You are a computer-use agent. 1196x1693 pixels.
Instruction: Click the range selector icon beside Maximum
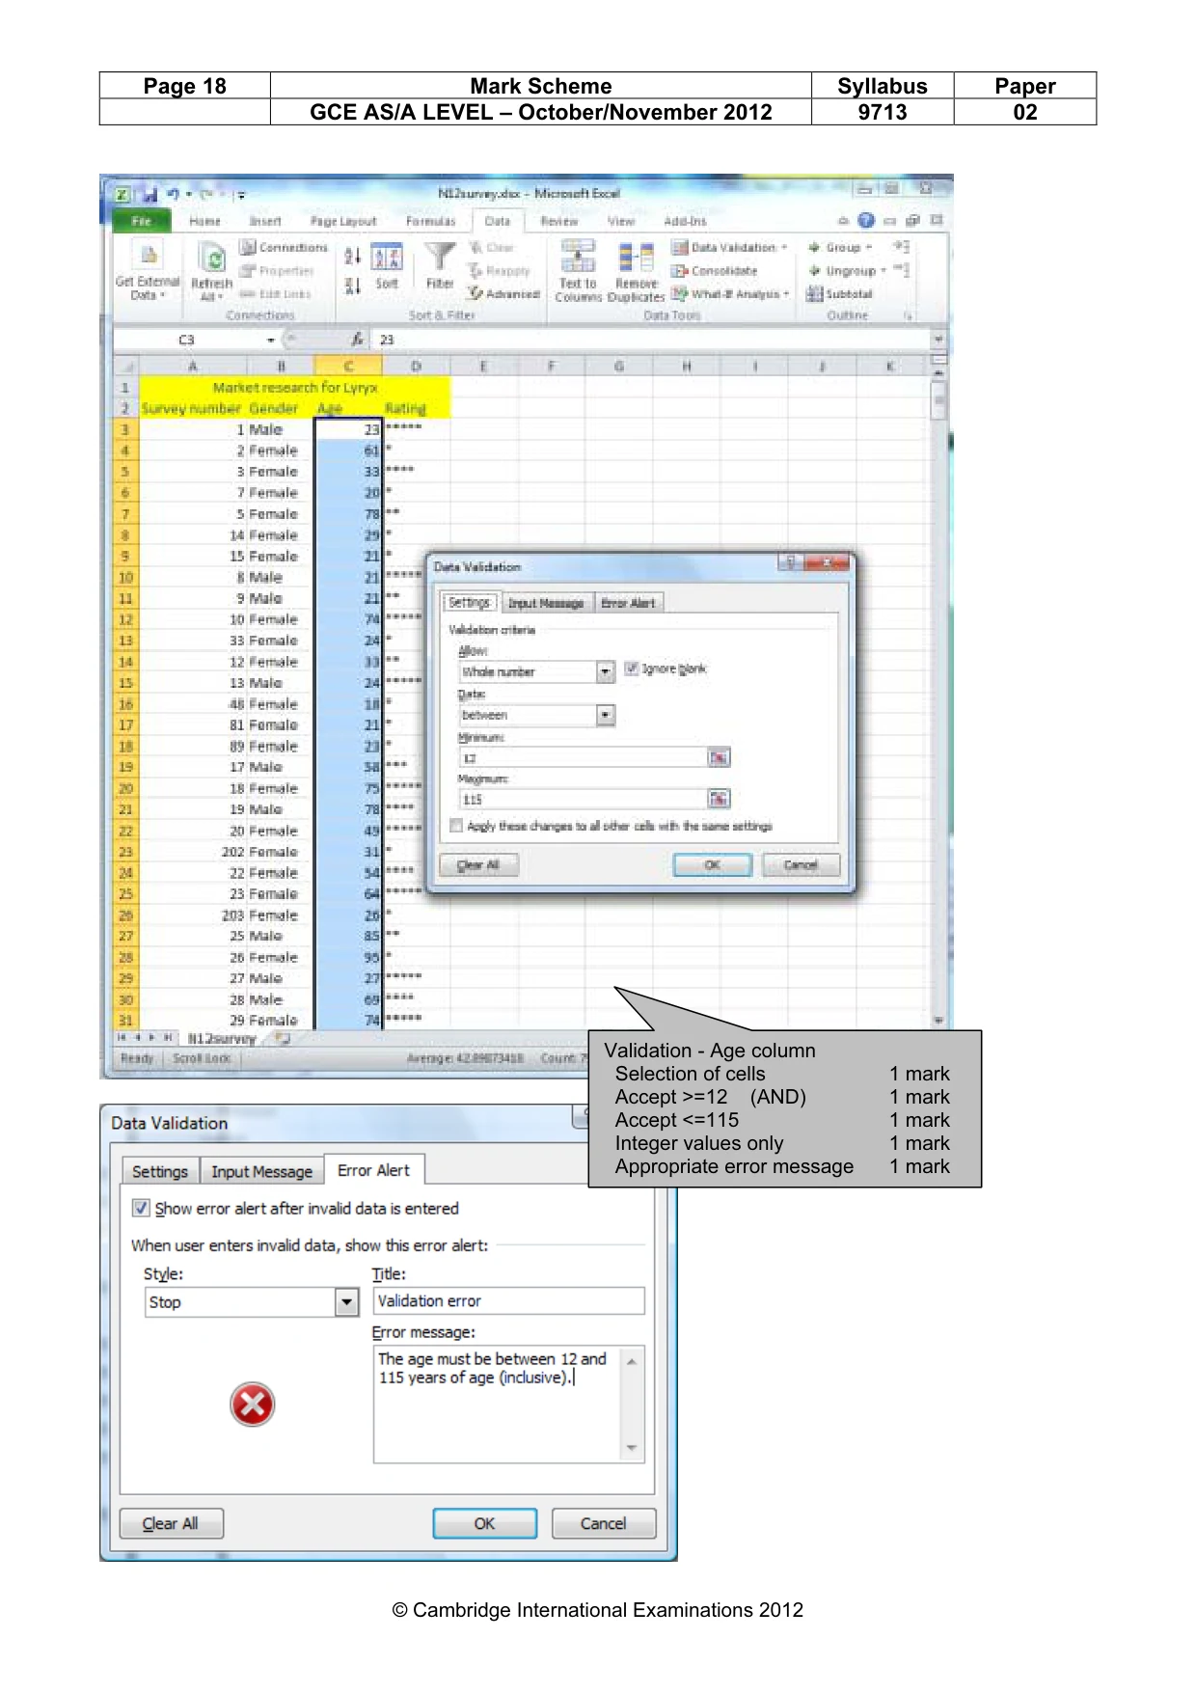pyautogui.click(x=719, y=799)
